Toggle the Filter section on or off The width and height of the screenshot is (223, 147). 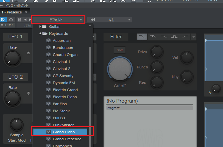[116, 37]
